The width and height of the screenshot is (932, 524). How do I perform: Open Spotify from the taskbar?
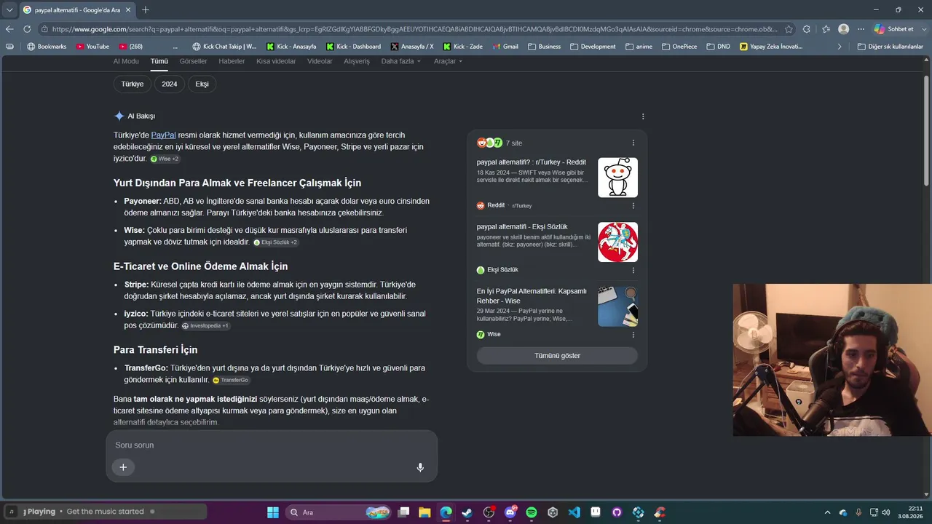[532, 512]
